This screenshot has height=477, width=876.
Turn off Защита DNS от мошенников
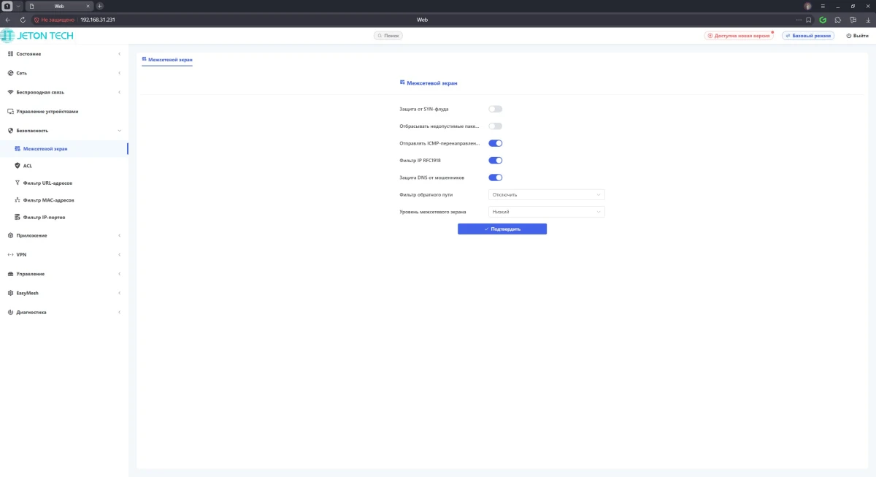[x=495, y=177]
